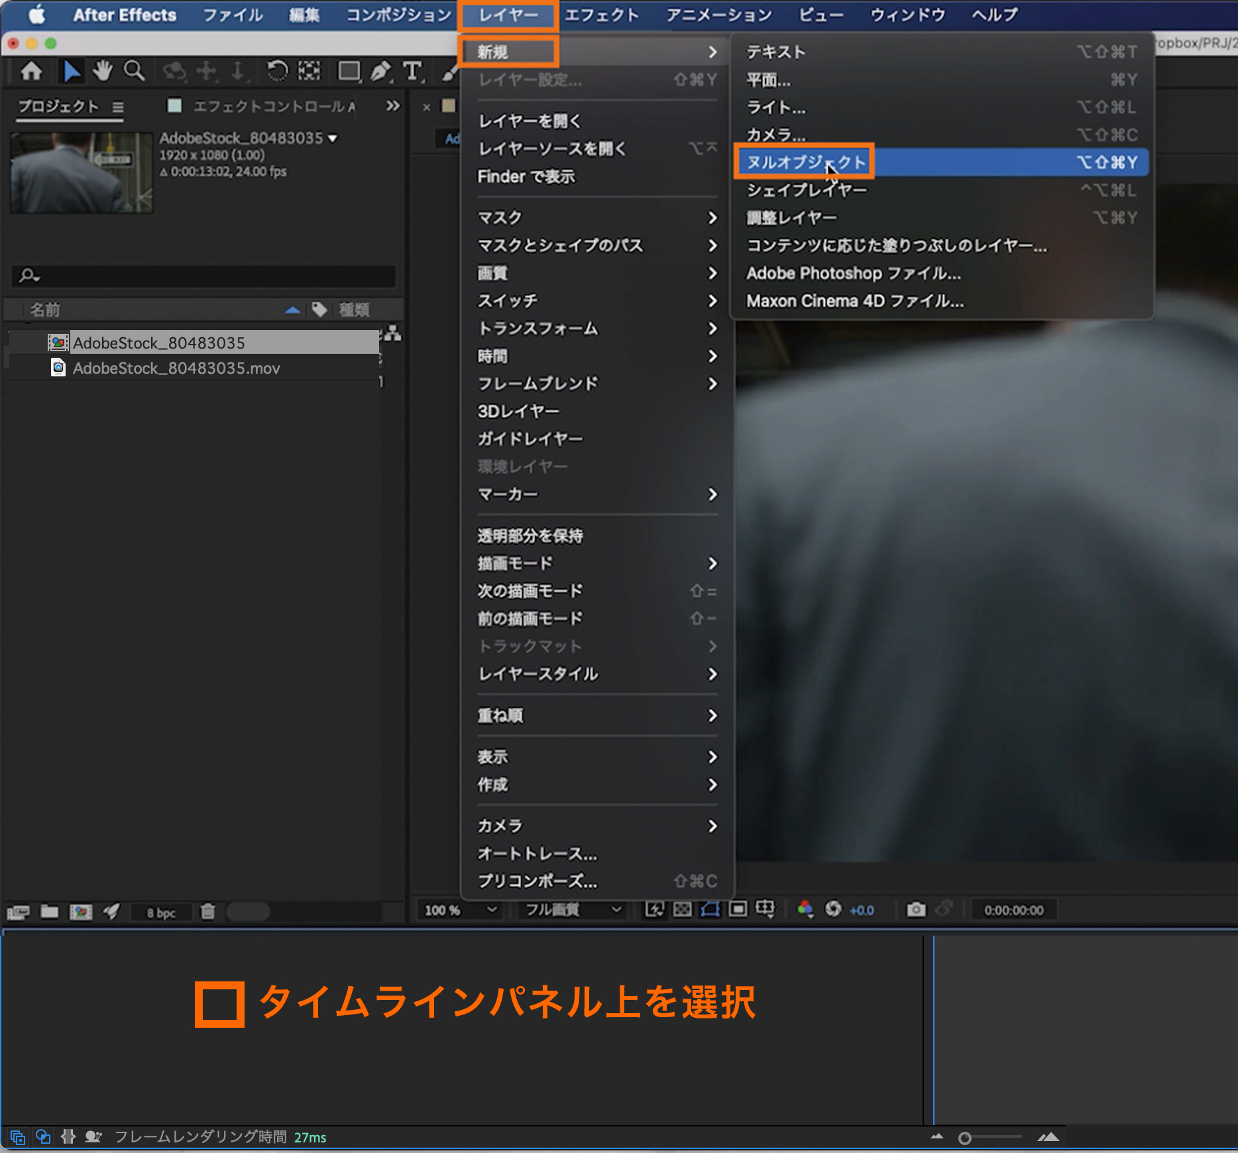Image resolution: width=1238 pixels, height=1153 pixels.
Task: Toggle the region of interest button
Action: 738,909
